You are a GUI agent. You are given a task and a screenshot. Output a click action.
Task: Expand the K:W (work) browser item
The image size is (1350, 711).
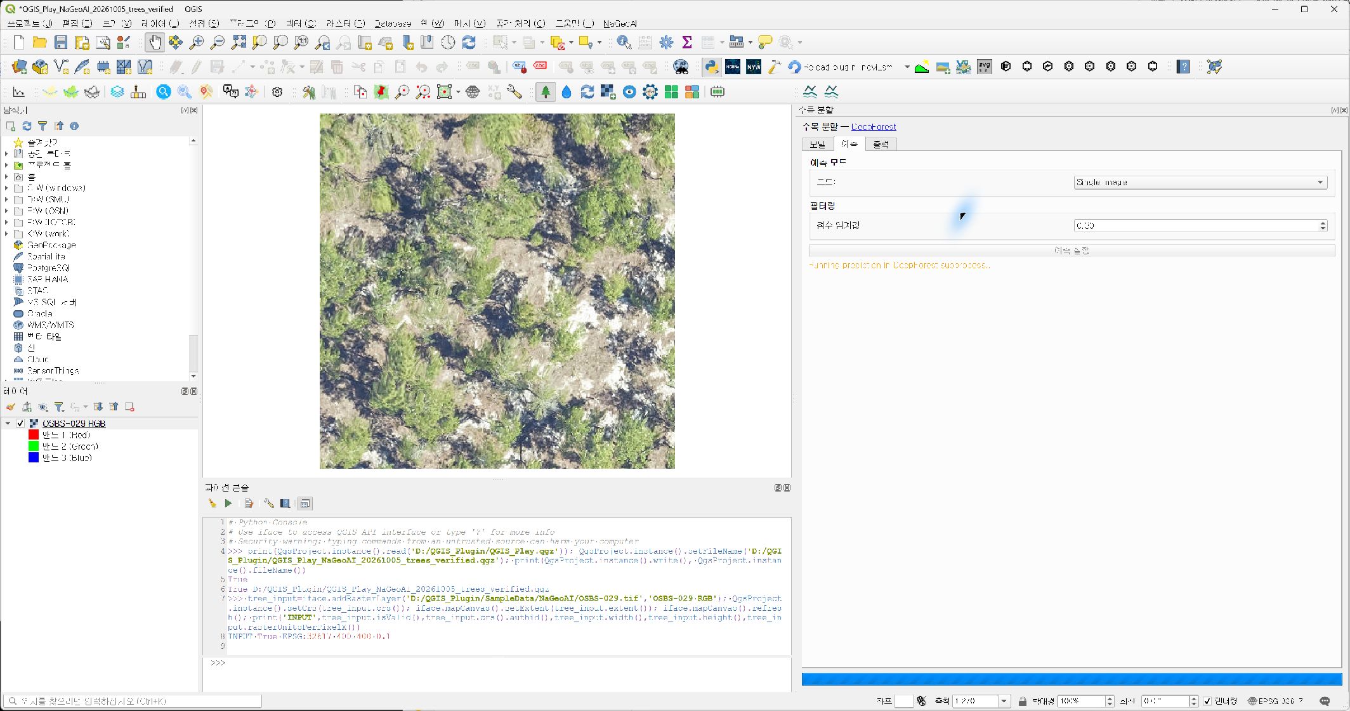(x=6, y=233)
